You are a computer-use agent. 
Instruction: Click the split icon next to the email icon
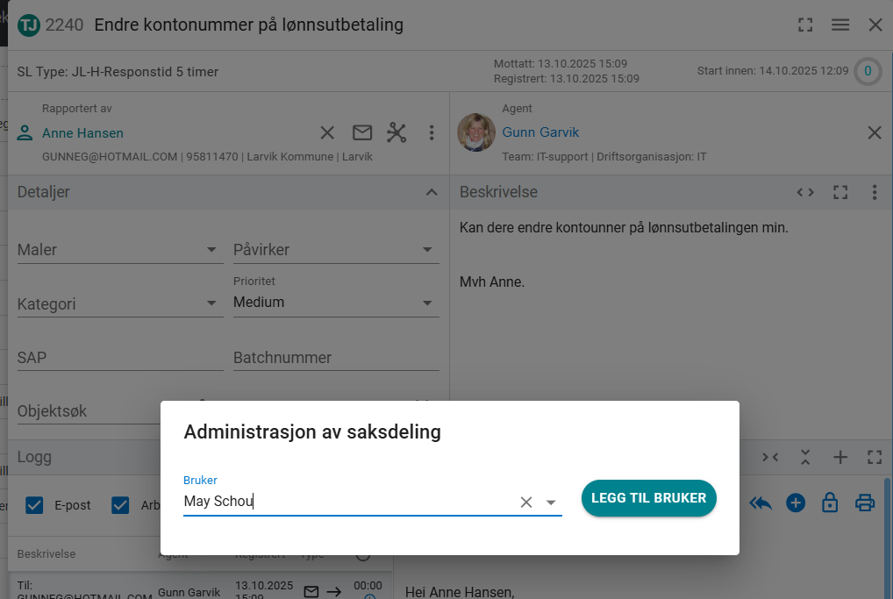tap(396, 133)
